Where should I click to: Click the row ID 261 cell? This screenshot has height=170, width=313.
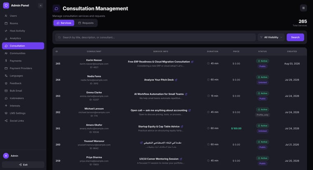coord(58,128)
